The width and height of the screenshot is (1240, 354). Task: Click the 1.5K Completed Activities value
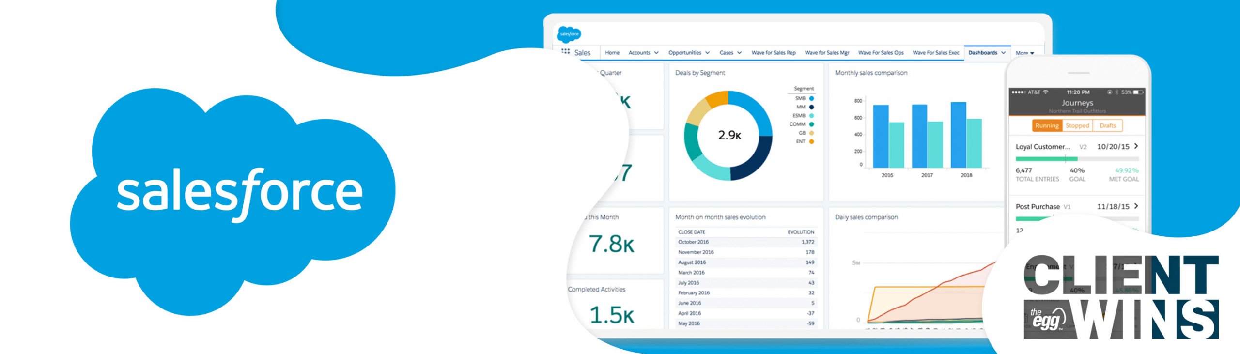pos(611,315)
